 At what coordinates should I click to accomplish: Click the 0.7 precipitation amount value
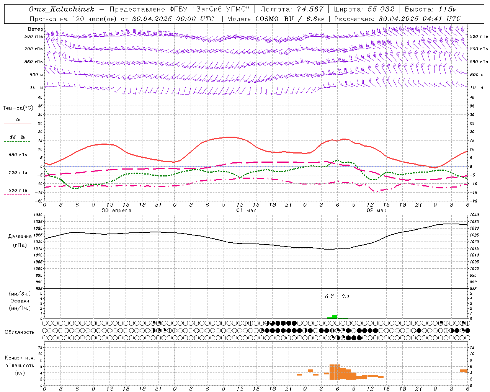coord(329,297)
